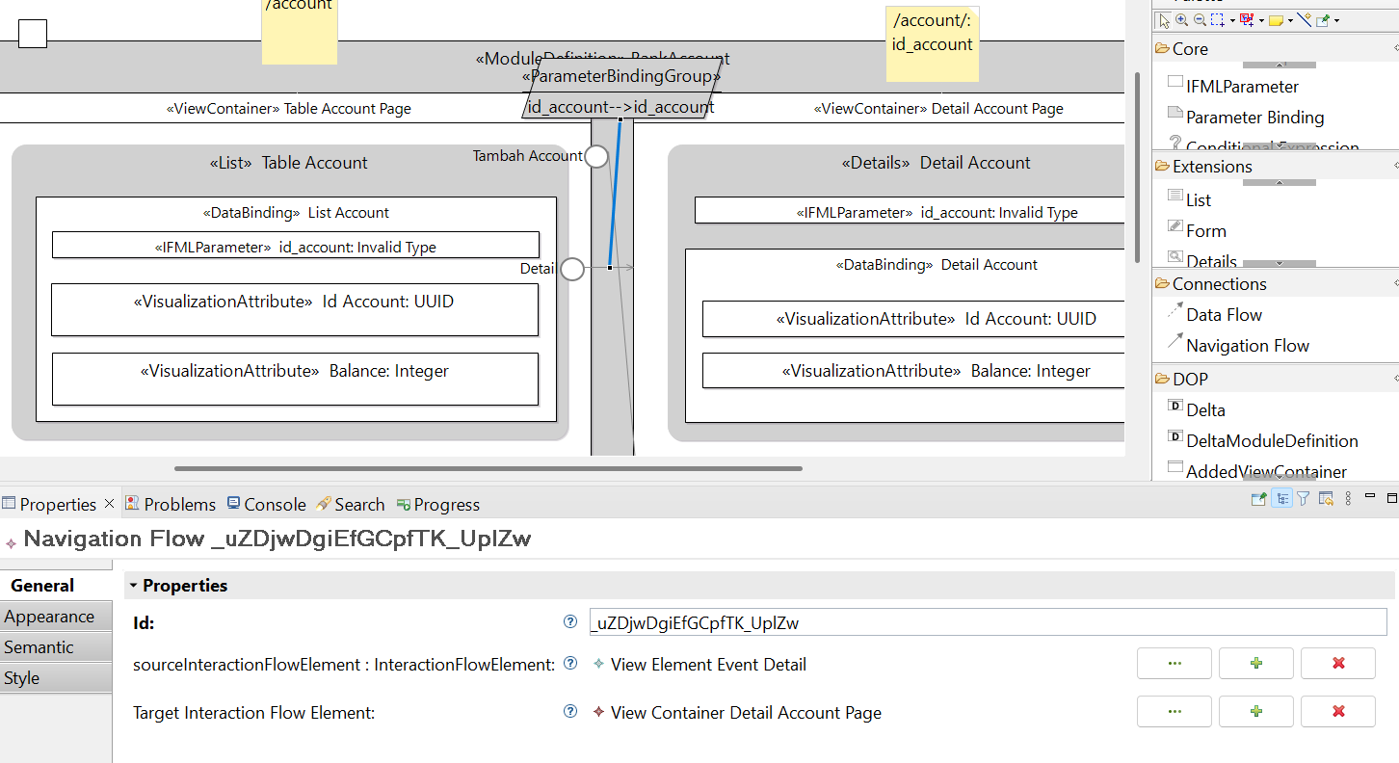Collapse the Extensions palette drawer
This screenshot has height=763, width=1399.
(1276, 166)
